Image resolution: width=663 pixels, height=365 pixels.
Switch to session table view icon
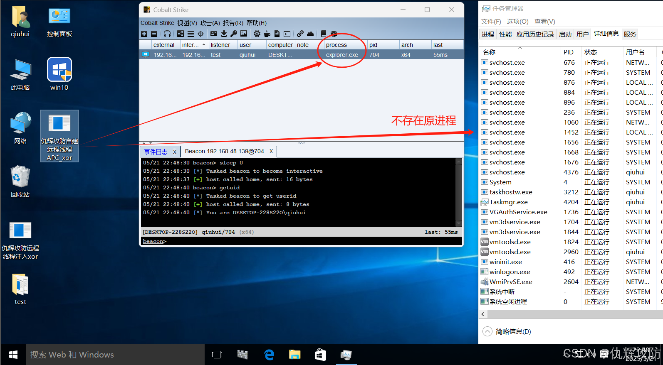190,34
